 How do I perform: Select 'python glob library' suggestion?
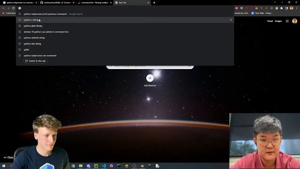[x=125, y=26]
